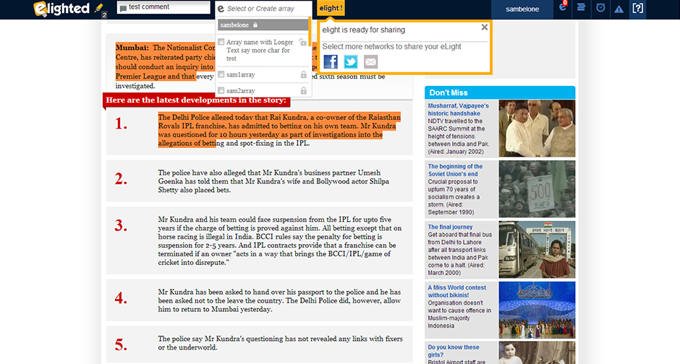This screenshot has height=364, width=680.
Task: Click the Miss World stage thumbnail
Action: click(537, 310)
